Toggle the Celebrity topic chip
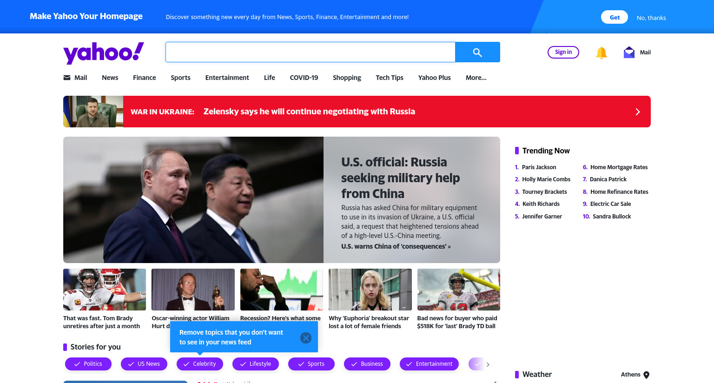This screenshot has height=383, width=714. [x=200, y=364]
